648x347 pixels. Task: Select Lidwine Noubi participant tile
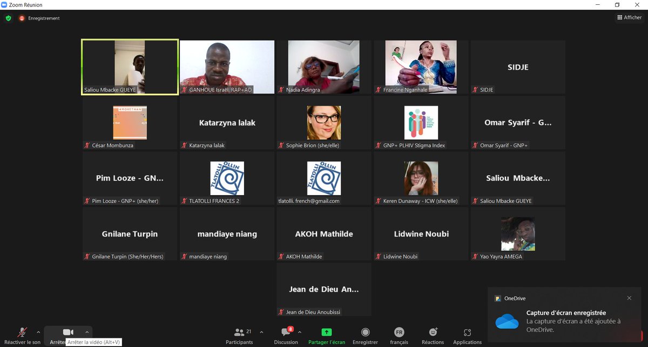(x=421, y=234)
